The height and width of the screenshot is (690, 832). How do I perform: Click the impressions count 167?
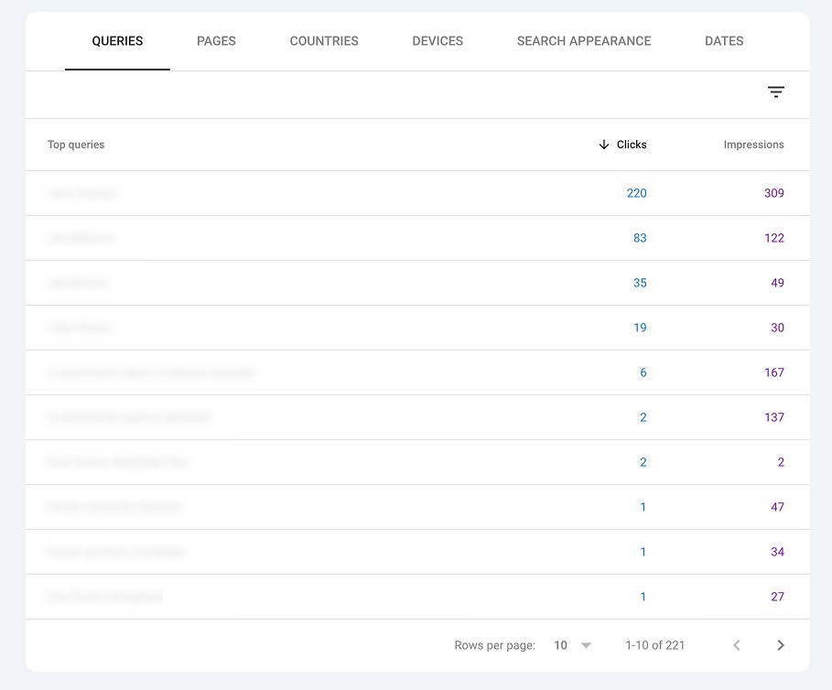(774, 372)
